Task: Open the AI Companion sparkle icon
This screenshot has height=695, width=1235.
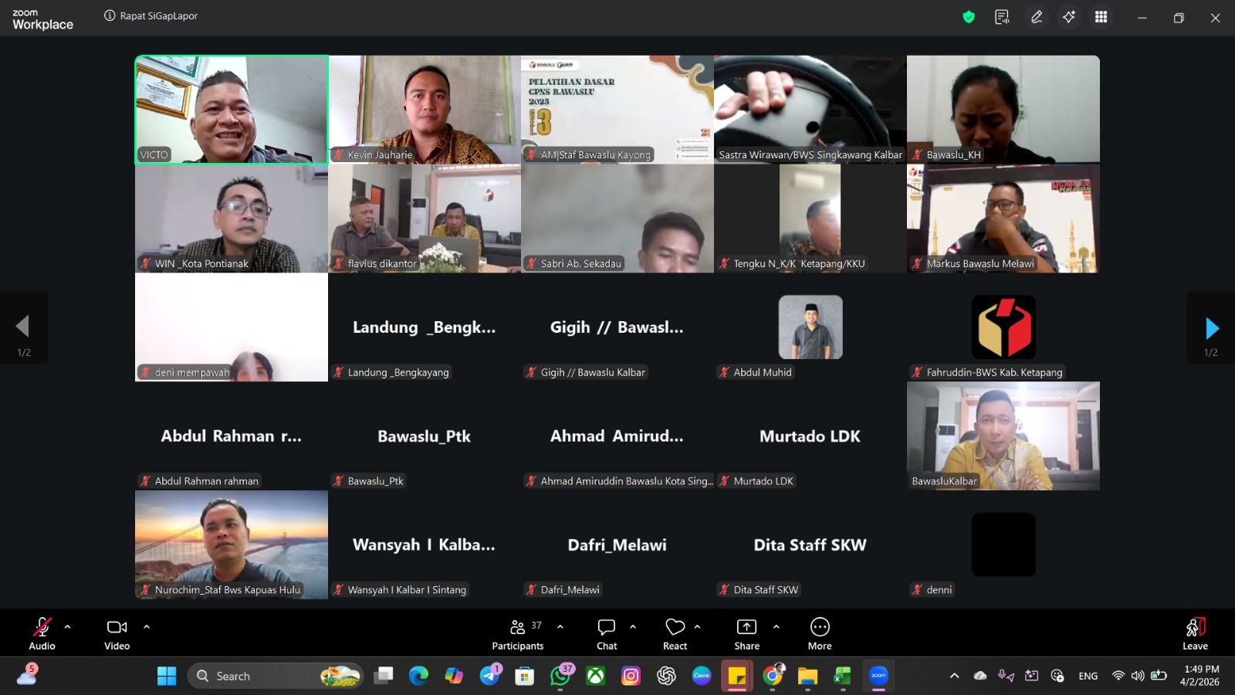Action: [1069, 17]
